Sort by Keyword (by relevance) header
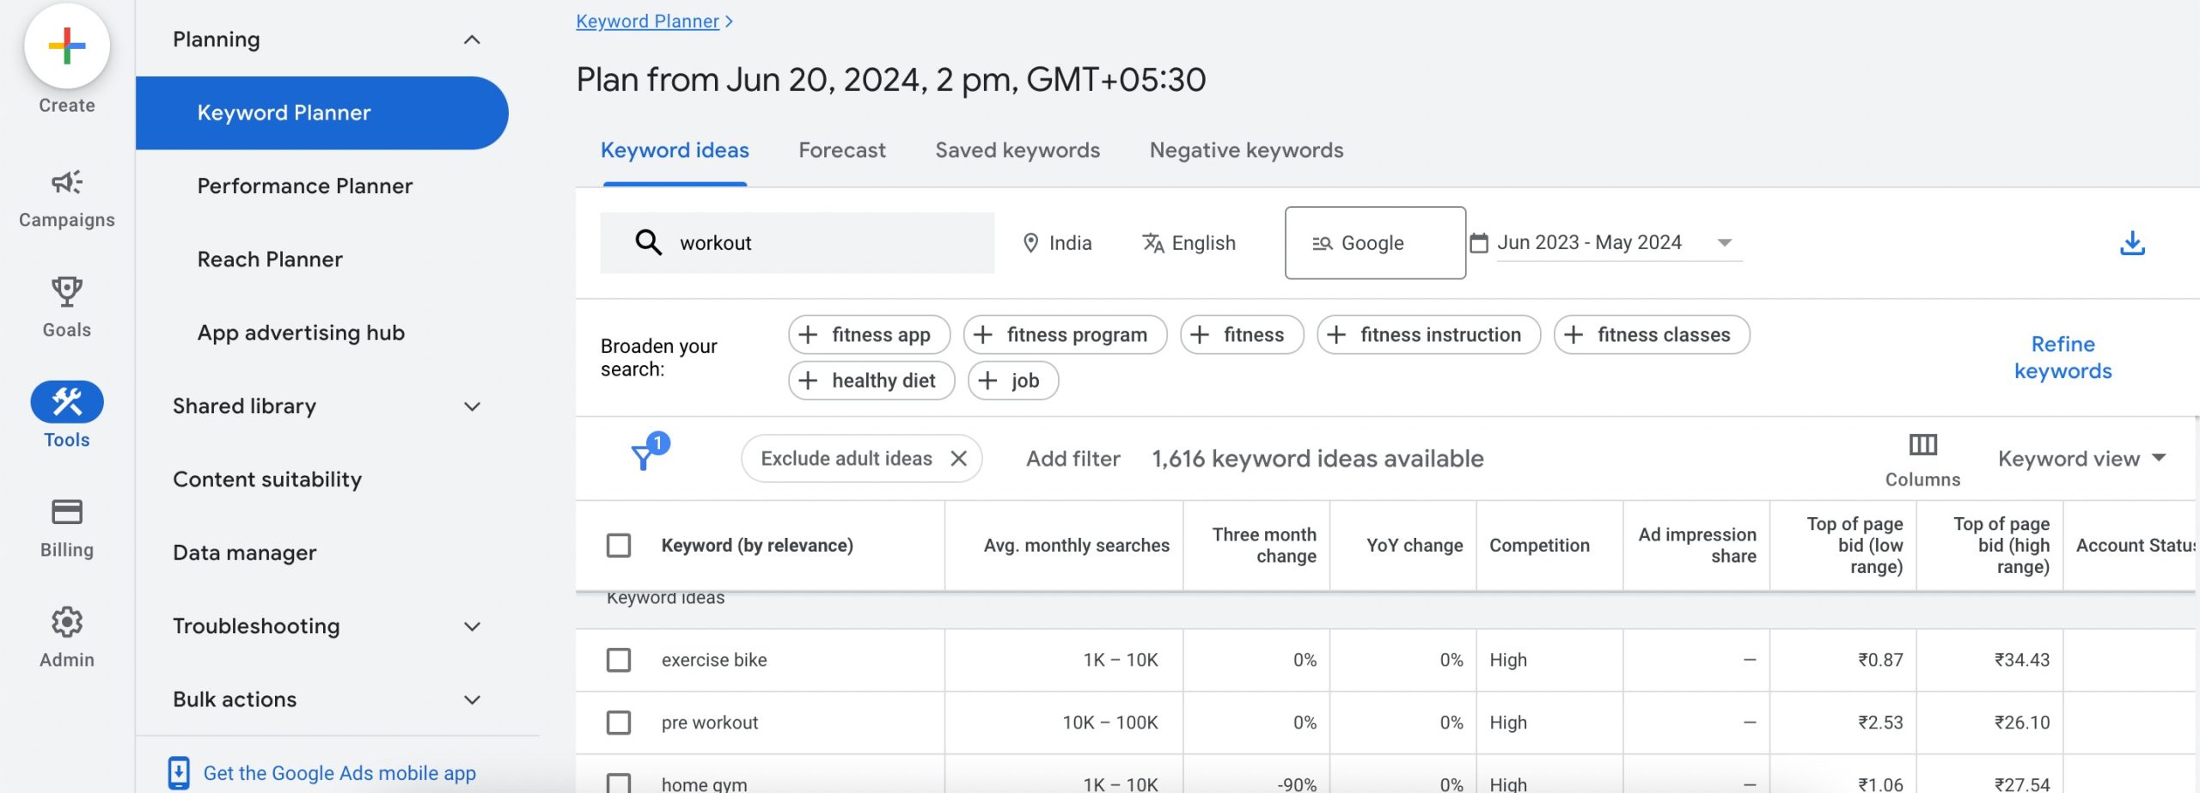This screenshot has height=793, width=2200. click(757, 546)
